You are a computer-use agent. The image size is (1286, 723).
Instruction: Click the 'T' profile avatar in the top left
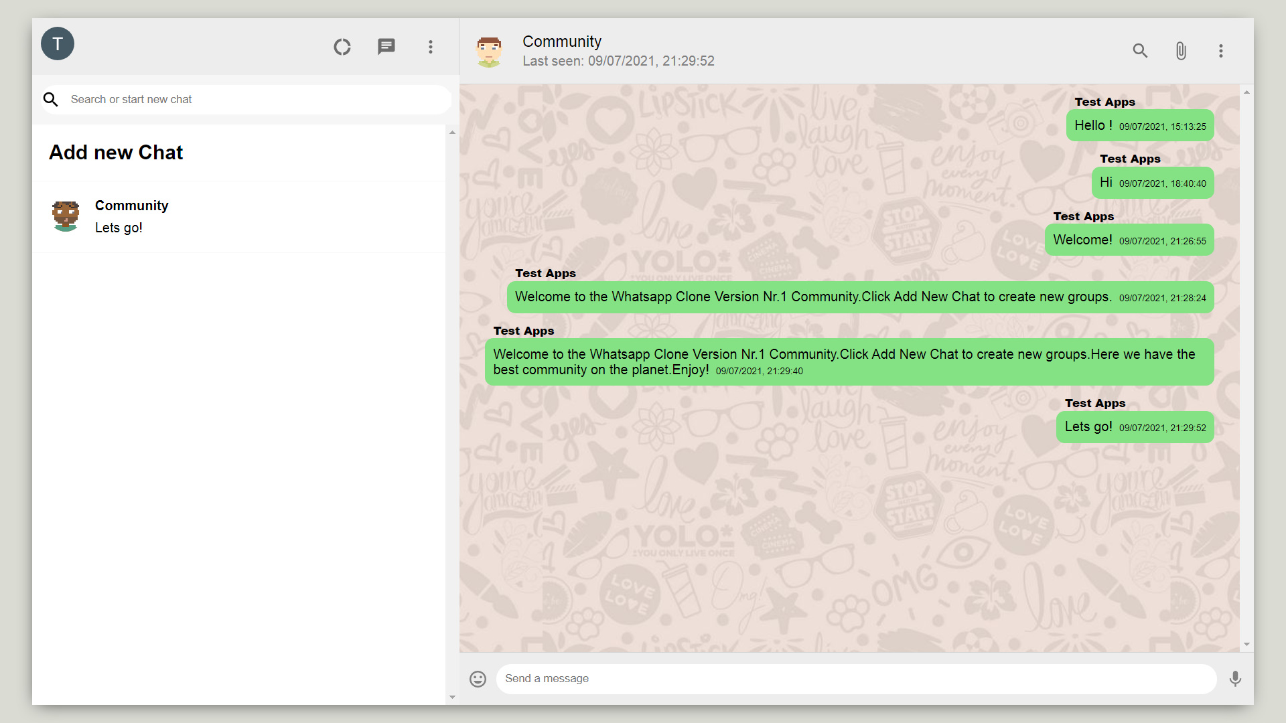click(x=58, y=44)
